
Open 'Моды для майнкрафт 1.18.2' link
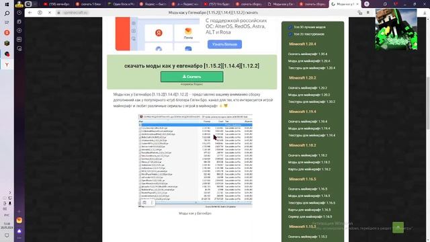(x=309, y=162)
